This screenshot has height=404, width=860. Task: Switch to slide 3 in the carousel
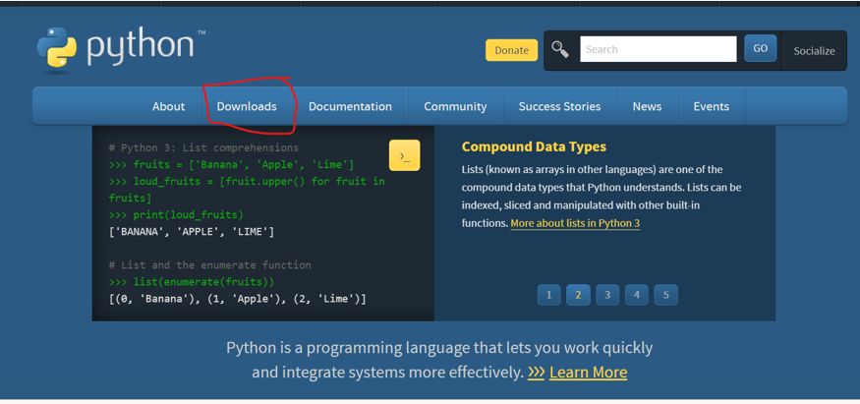click(x=607, y=295)
